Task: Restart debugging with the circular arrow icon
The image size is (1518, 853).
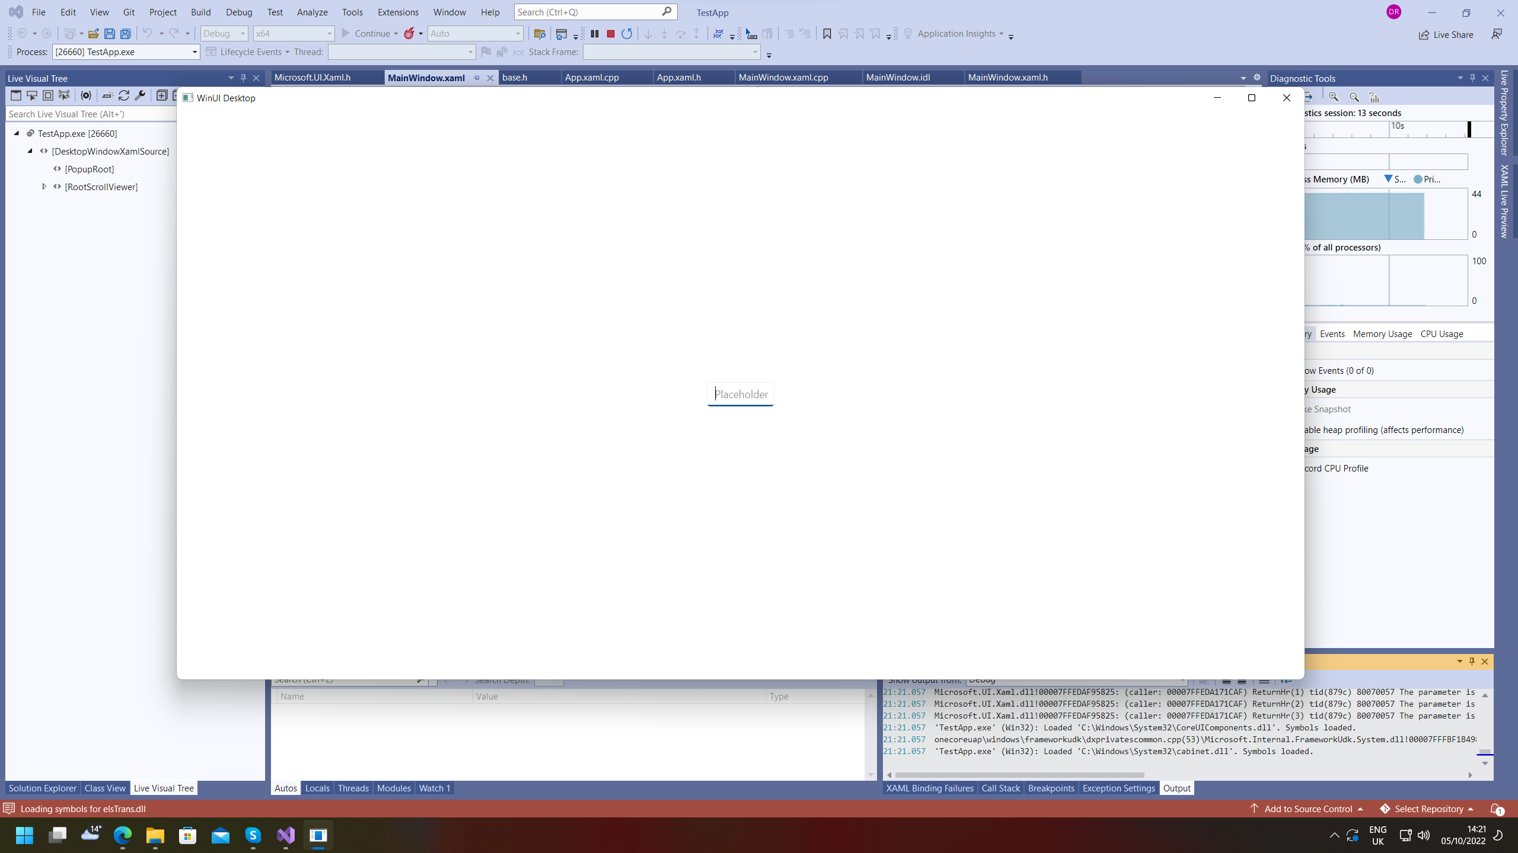Action: click(627, 34)
